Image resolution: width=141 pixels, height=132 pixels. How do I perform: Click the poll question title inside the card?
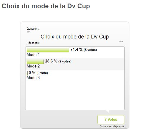pos(75,37)
